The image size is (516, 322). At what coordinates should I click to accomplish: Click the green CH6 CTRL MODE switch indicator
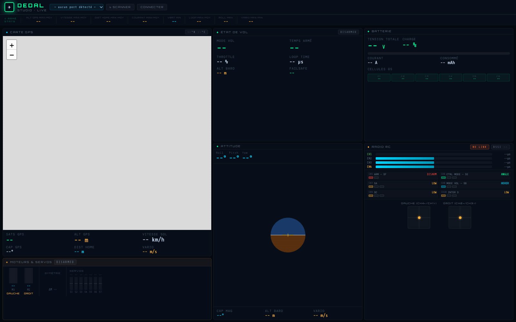pyautogui.click(x=443, y=178)
